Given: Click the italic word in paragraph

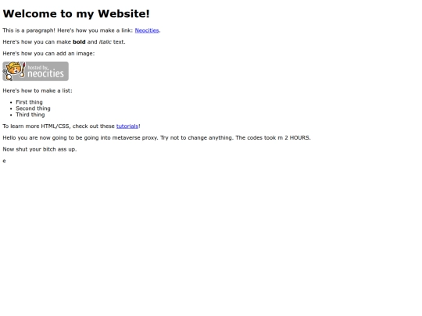Looking at the screenshot, I should click(x=105, y=42).
